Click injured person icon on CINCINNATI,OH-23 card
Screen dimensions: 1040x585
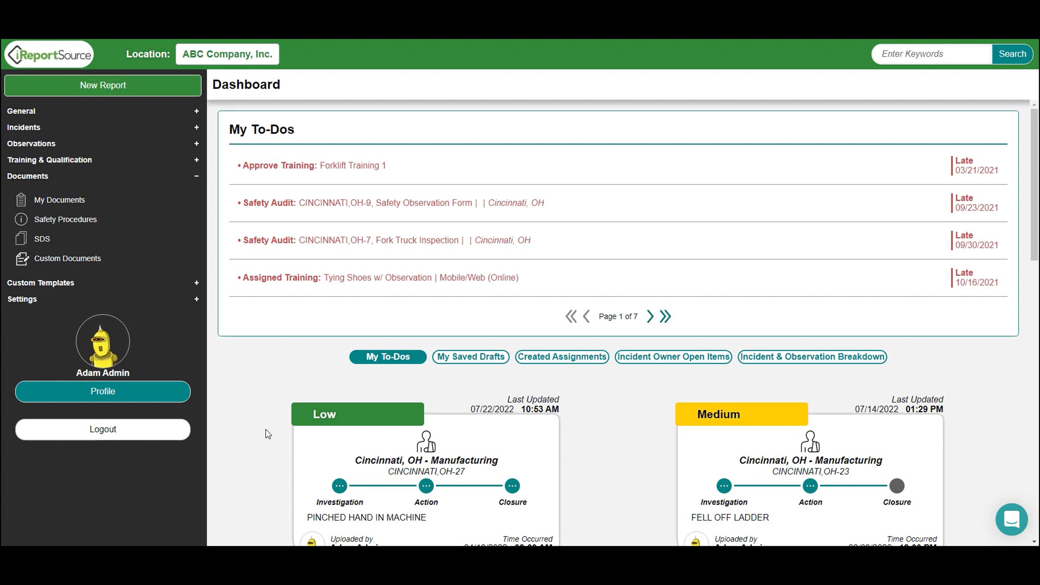click(810, 442)
